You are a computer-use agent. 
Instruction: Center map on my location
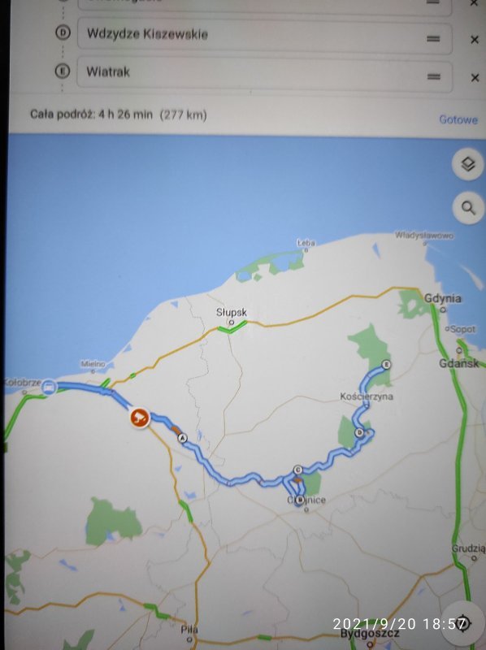pos(462,623)
